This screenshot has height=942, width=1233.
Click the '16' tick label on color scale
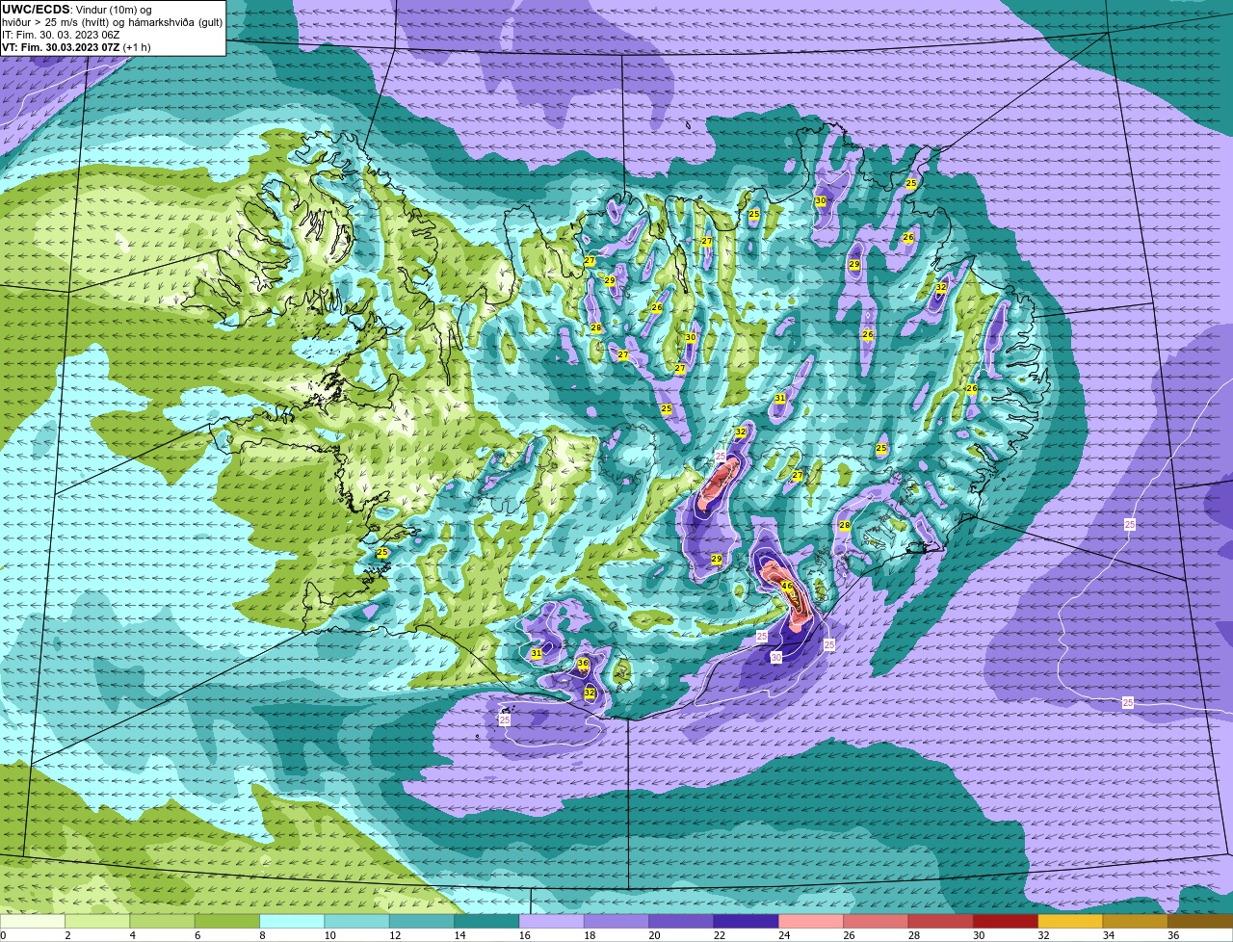tap(525, 935)
